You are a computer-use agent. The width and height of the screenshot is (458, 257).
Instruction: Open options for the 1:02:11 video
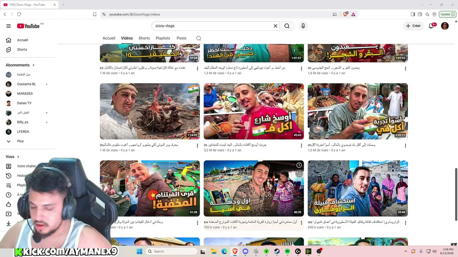[405, 146]
